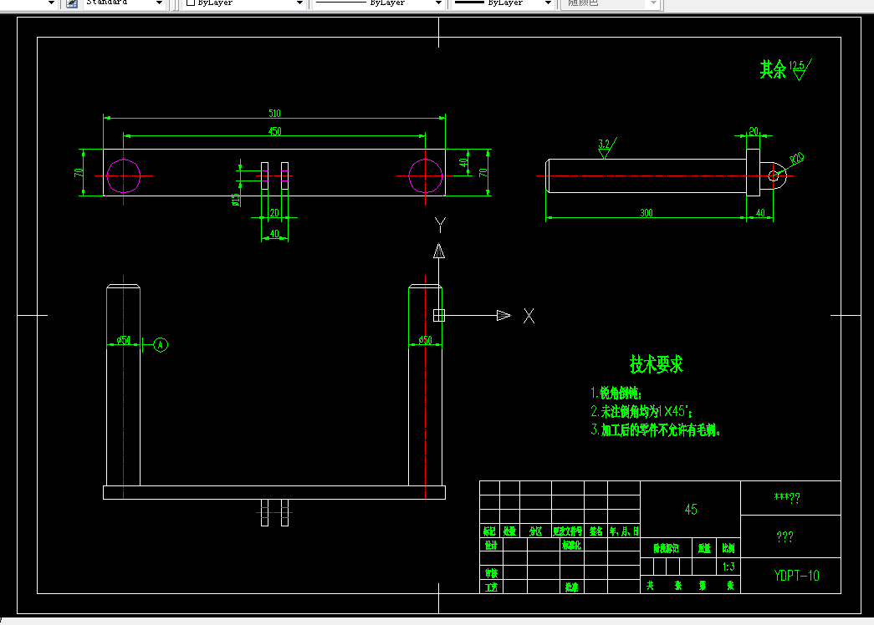Viewport: 874px width, 625px height.
Task: Select the 标准化 title block cell
Action: [571, 545]
